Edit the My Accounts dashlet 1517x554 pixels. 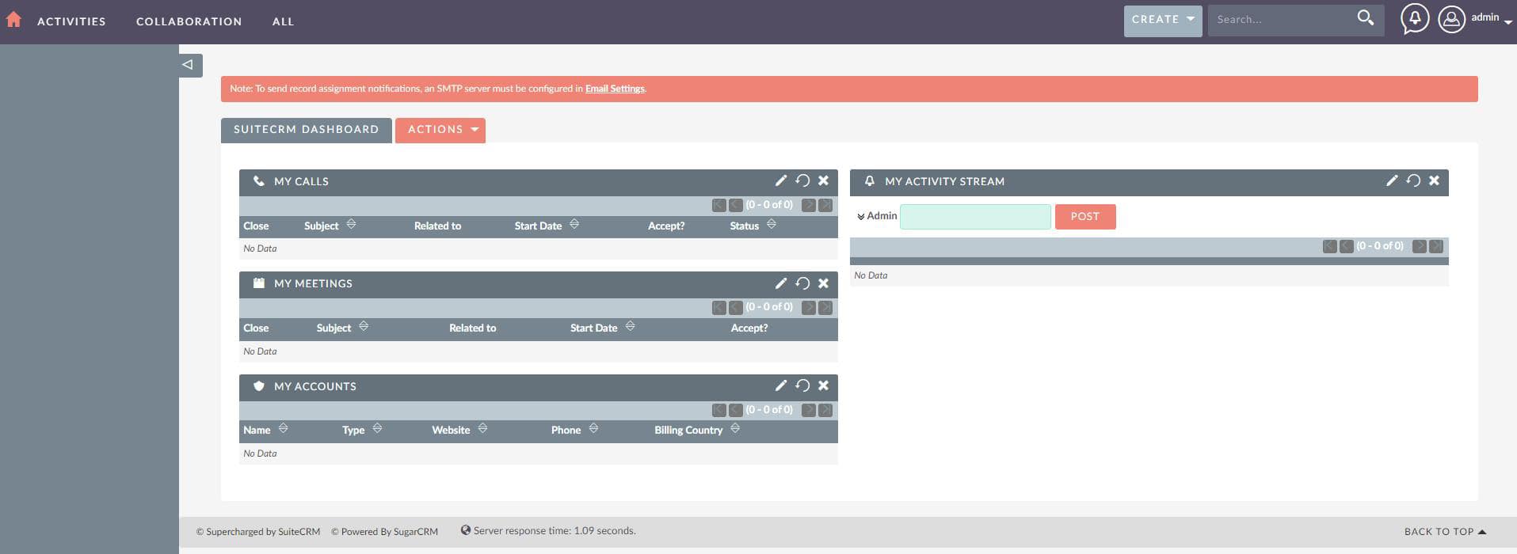click(x=780, y=385)
